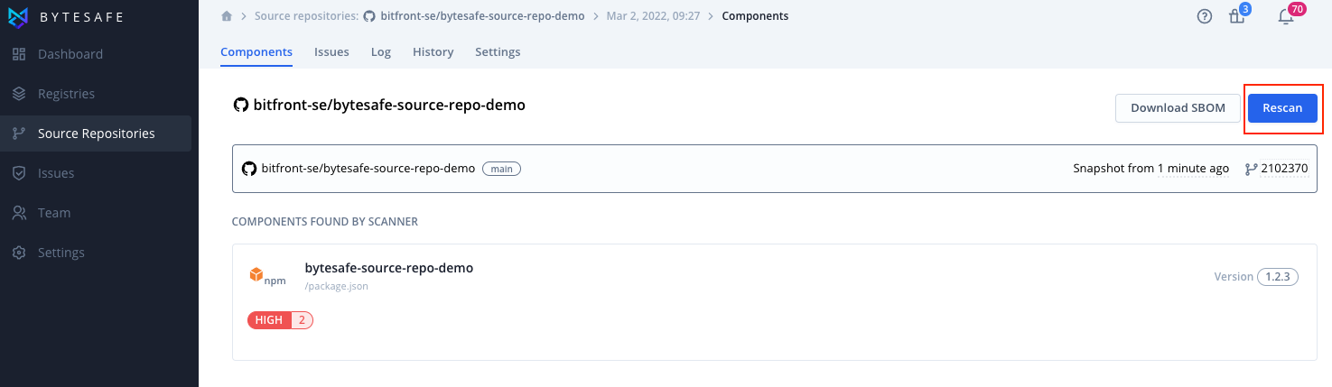Screen dimensions: 1332x387
Task: Click the Rescan button
Action: (x=1282, y=108)
